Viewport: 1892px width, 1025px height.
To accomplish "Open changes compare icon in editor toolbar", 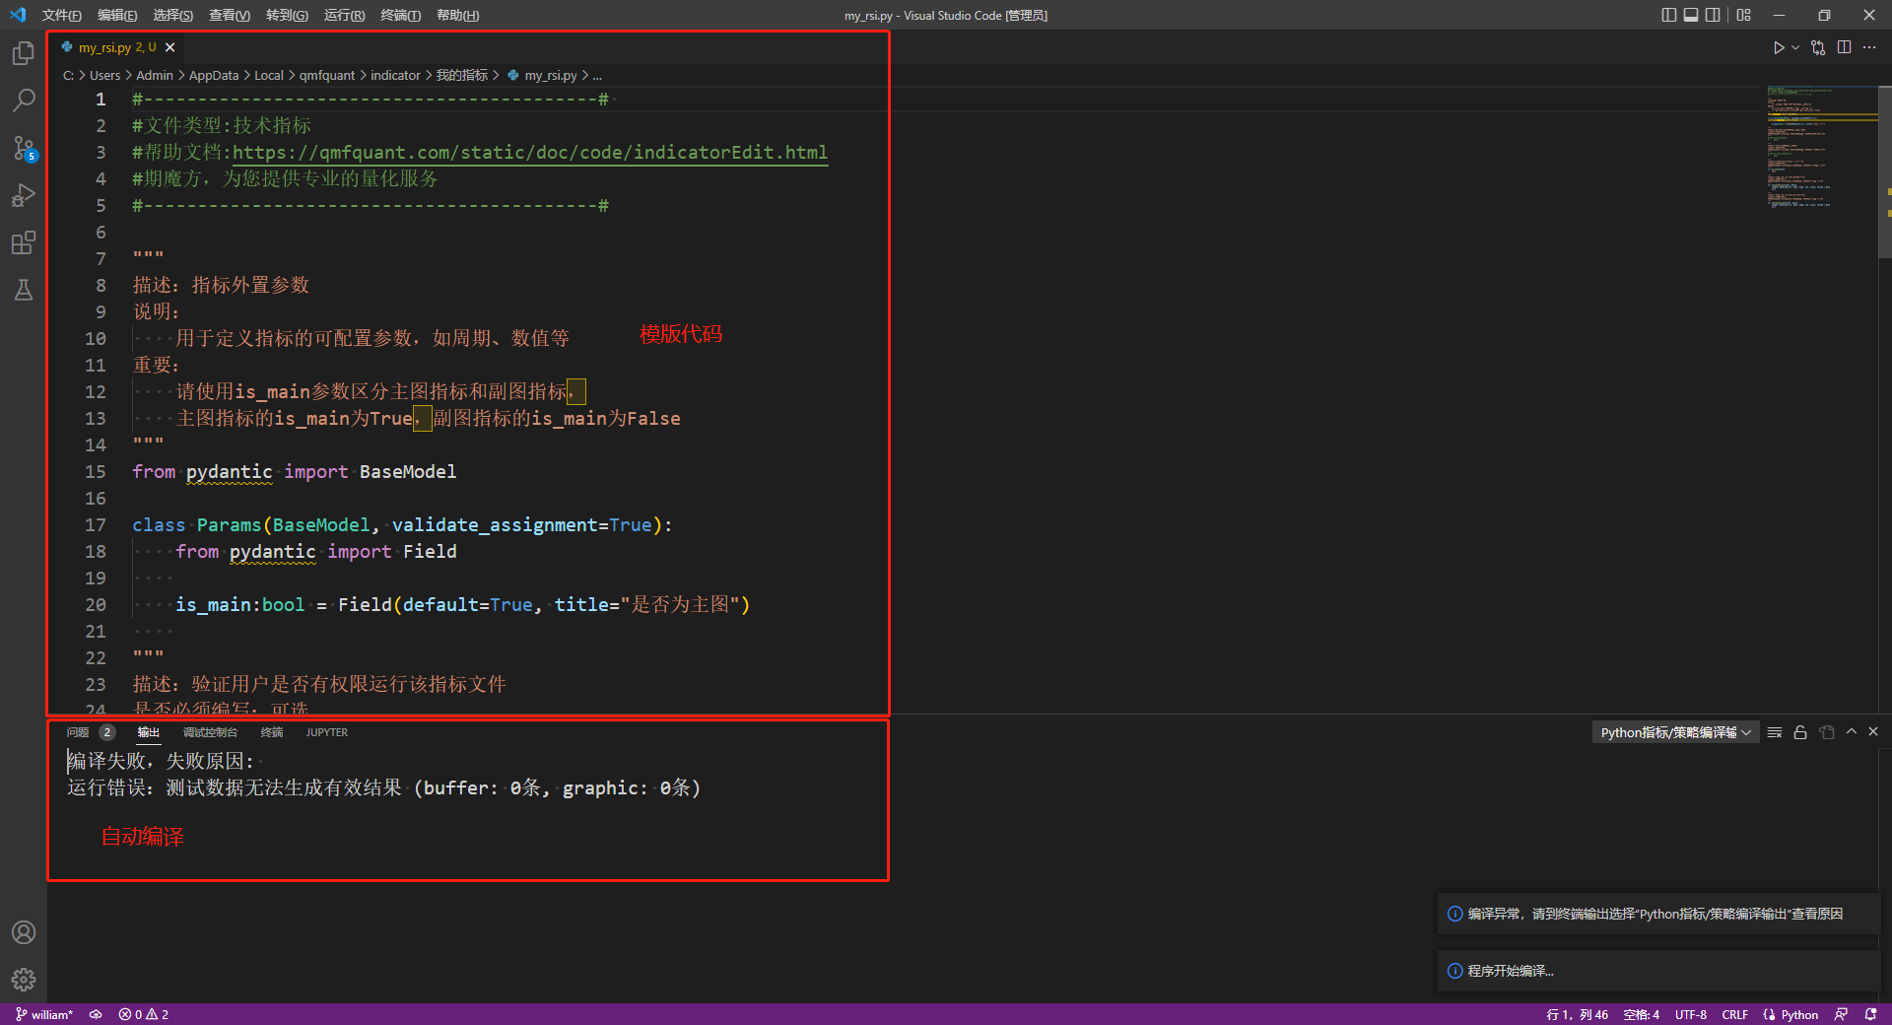I will 1818,47.
